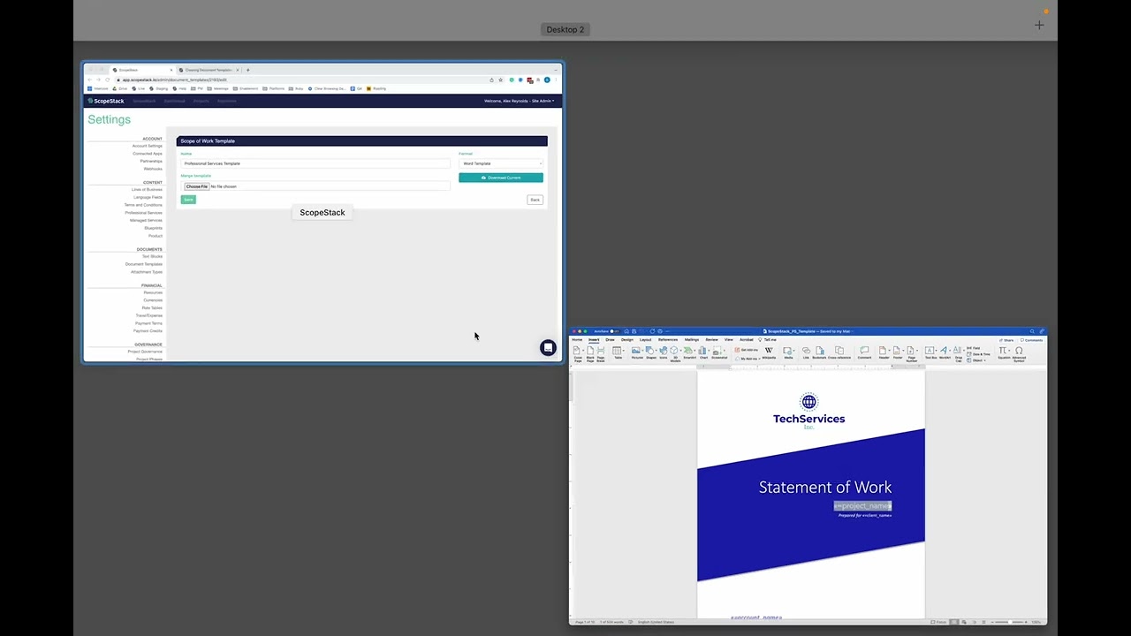
Task: Open Language Fields in sidebar
Action: coord(148,197)
